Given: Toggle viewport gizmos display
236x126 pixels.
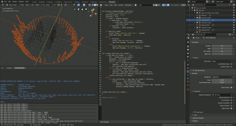Looking at the screenshot, I should coord(78,5).
